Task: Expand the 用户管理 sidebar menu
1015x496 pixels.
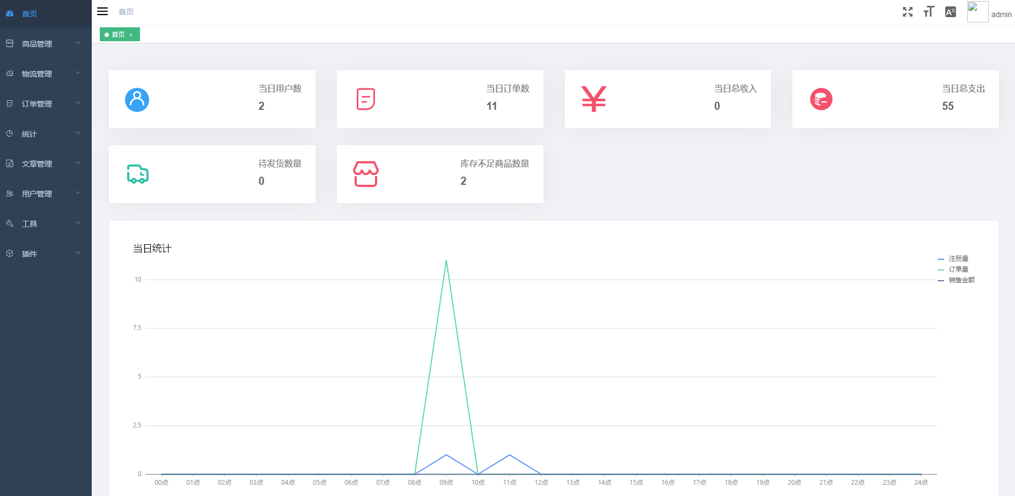Action: click(45, 194)
